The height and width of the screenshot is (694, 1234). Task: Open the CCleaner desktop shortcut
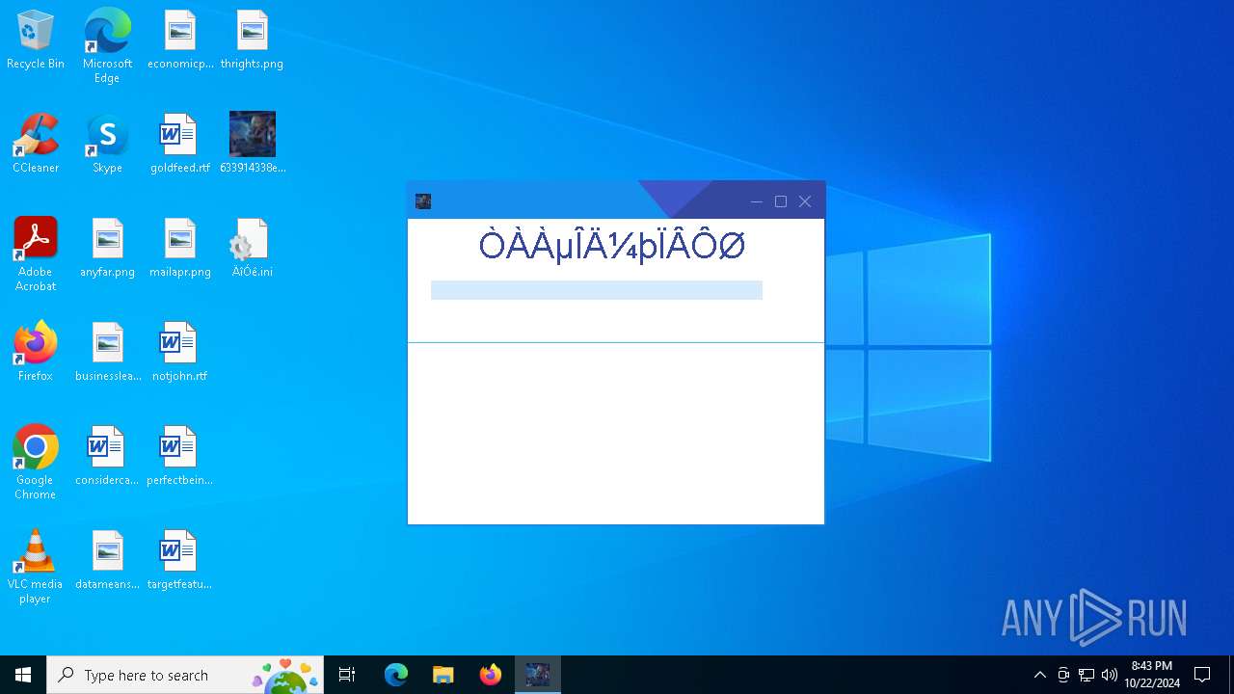coord(36,144)
